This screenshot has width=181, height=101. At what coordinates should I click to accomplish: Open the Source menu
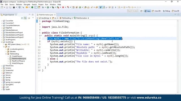pyautogui.click(x=12, y=4)
